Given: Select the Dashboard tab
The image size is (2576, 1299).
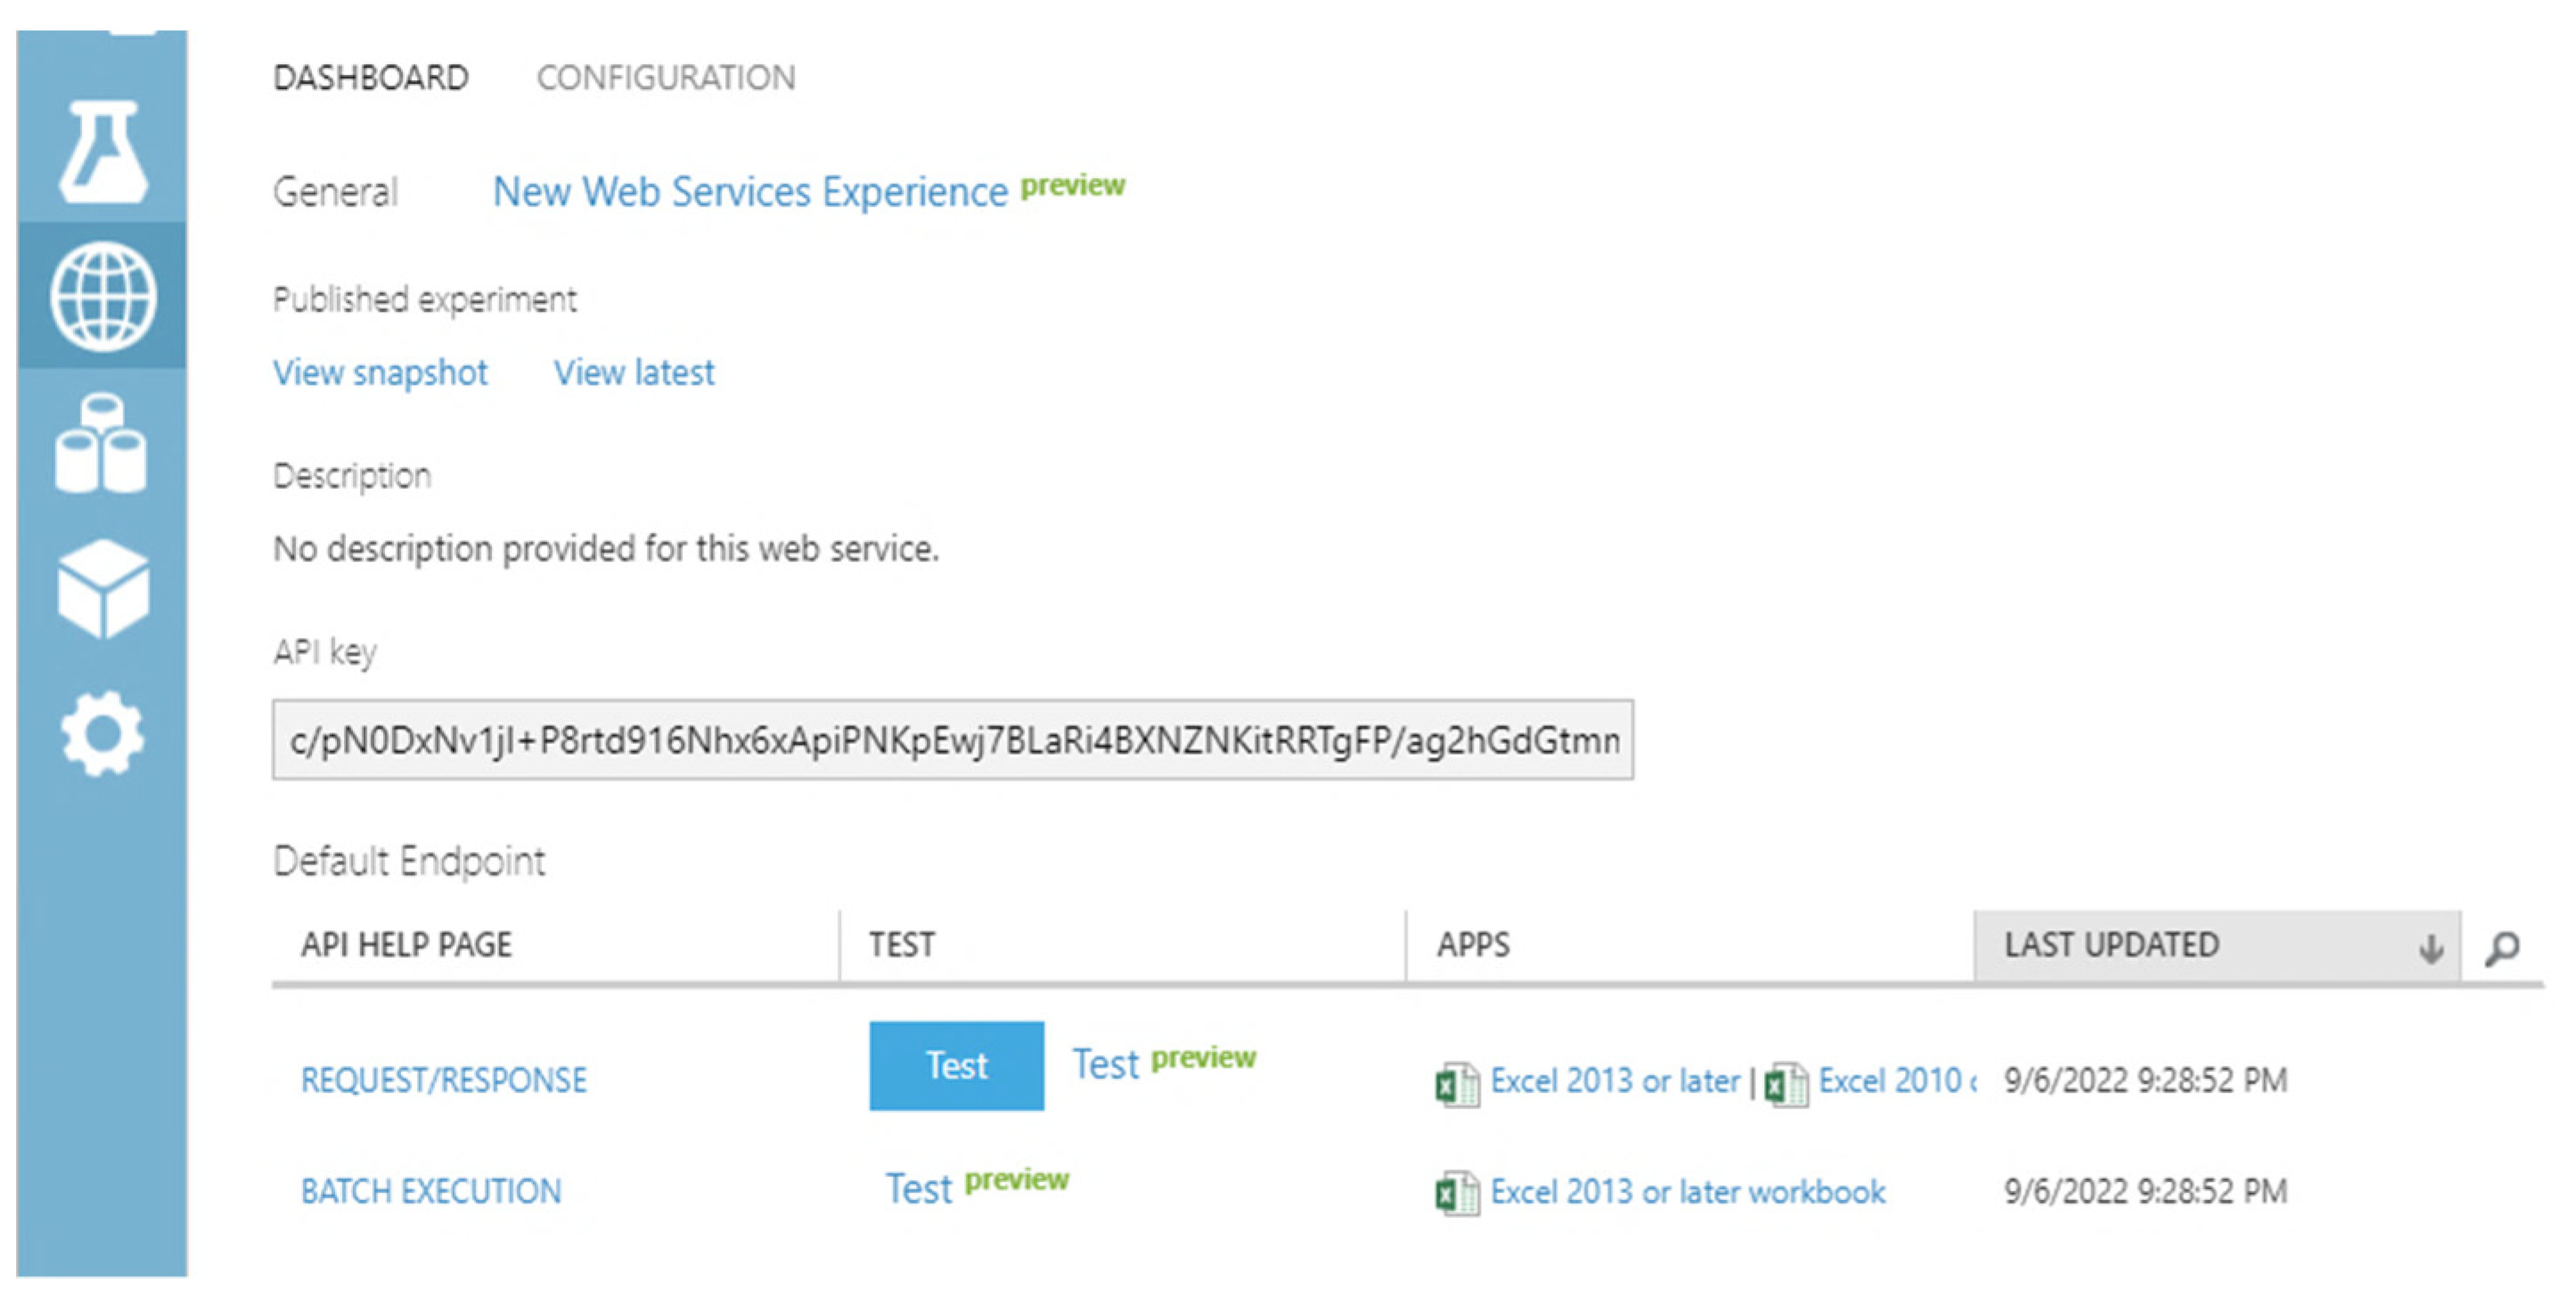Looking at the screenshot, I should (371, 78).
